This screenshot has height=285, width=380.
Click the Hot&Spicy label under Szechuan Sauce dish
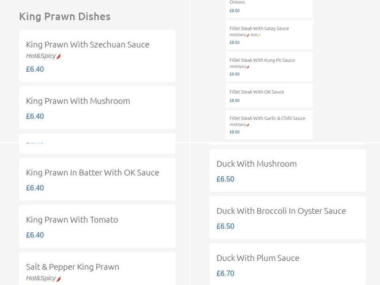pyautogui.click(x=40, y=56)
